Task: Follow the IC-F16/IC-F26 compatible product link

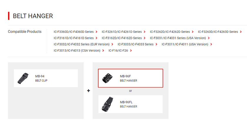Action: (x=118, y=51)
